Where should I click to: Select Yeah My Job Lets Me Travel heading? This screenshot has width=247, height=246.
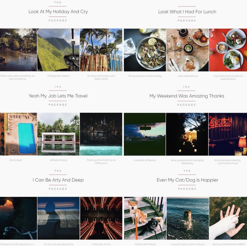pos(58,96)
